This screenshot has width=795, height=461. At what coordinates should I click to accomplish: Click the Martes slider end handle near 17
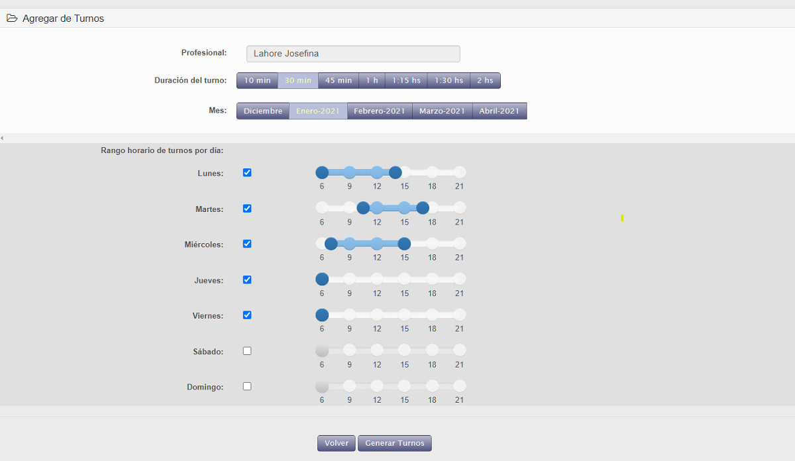pyautogui.click(x=423, y=208)
